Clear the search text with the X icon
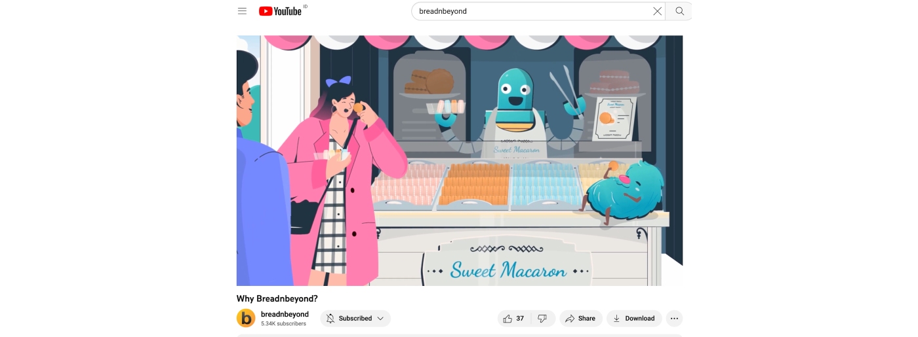 (657, 11)
